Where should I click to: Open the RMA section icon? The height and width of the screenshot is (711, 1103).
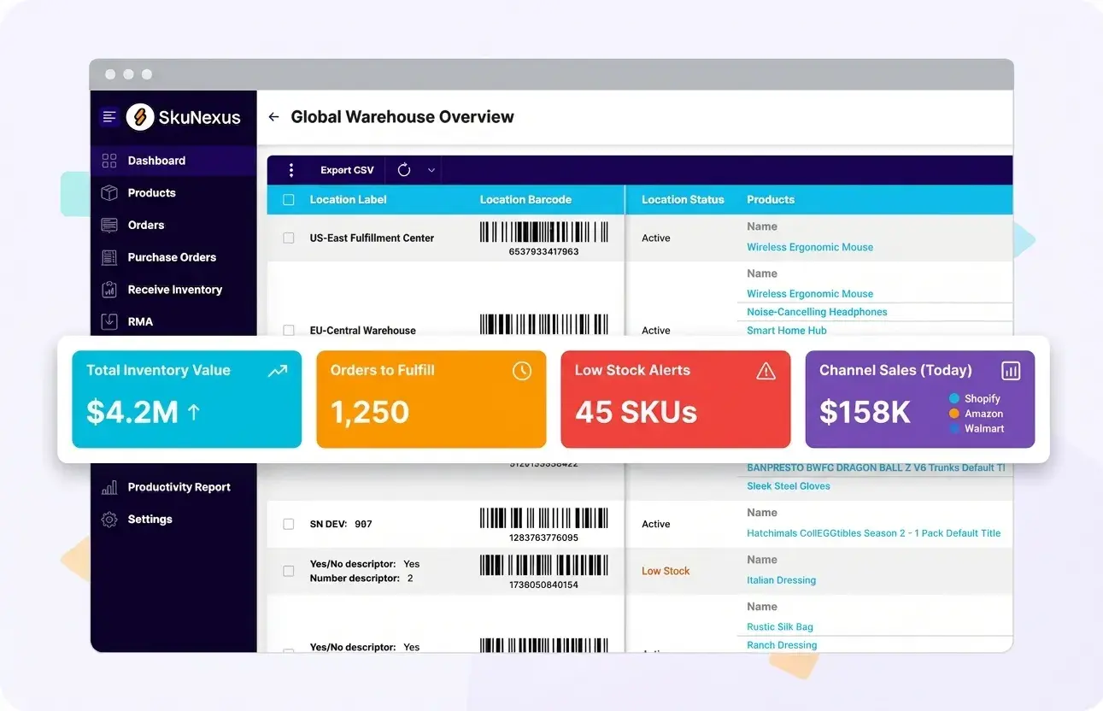[x=109, y=321]
